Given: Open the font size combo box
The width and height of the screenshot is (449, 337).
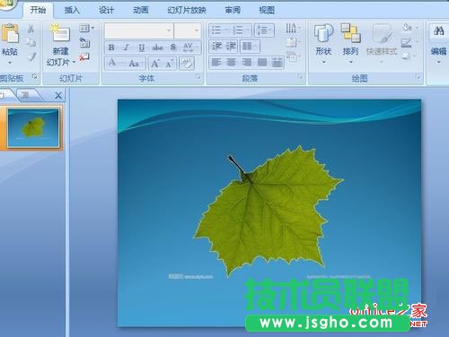Looking at the screenshot, I should [x=188, y=30].
